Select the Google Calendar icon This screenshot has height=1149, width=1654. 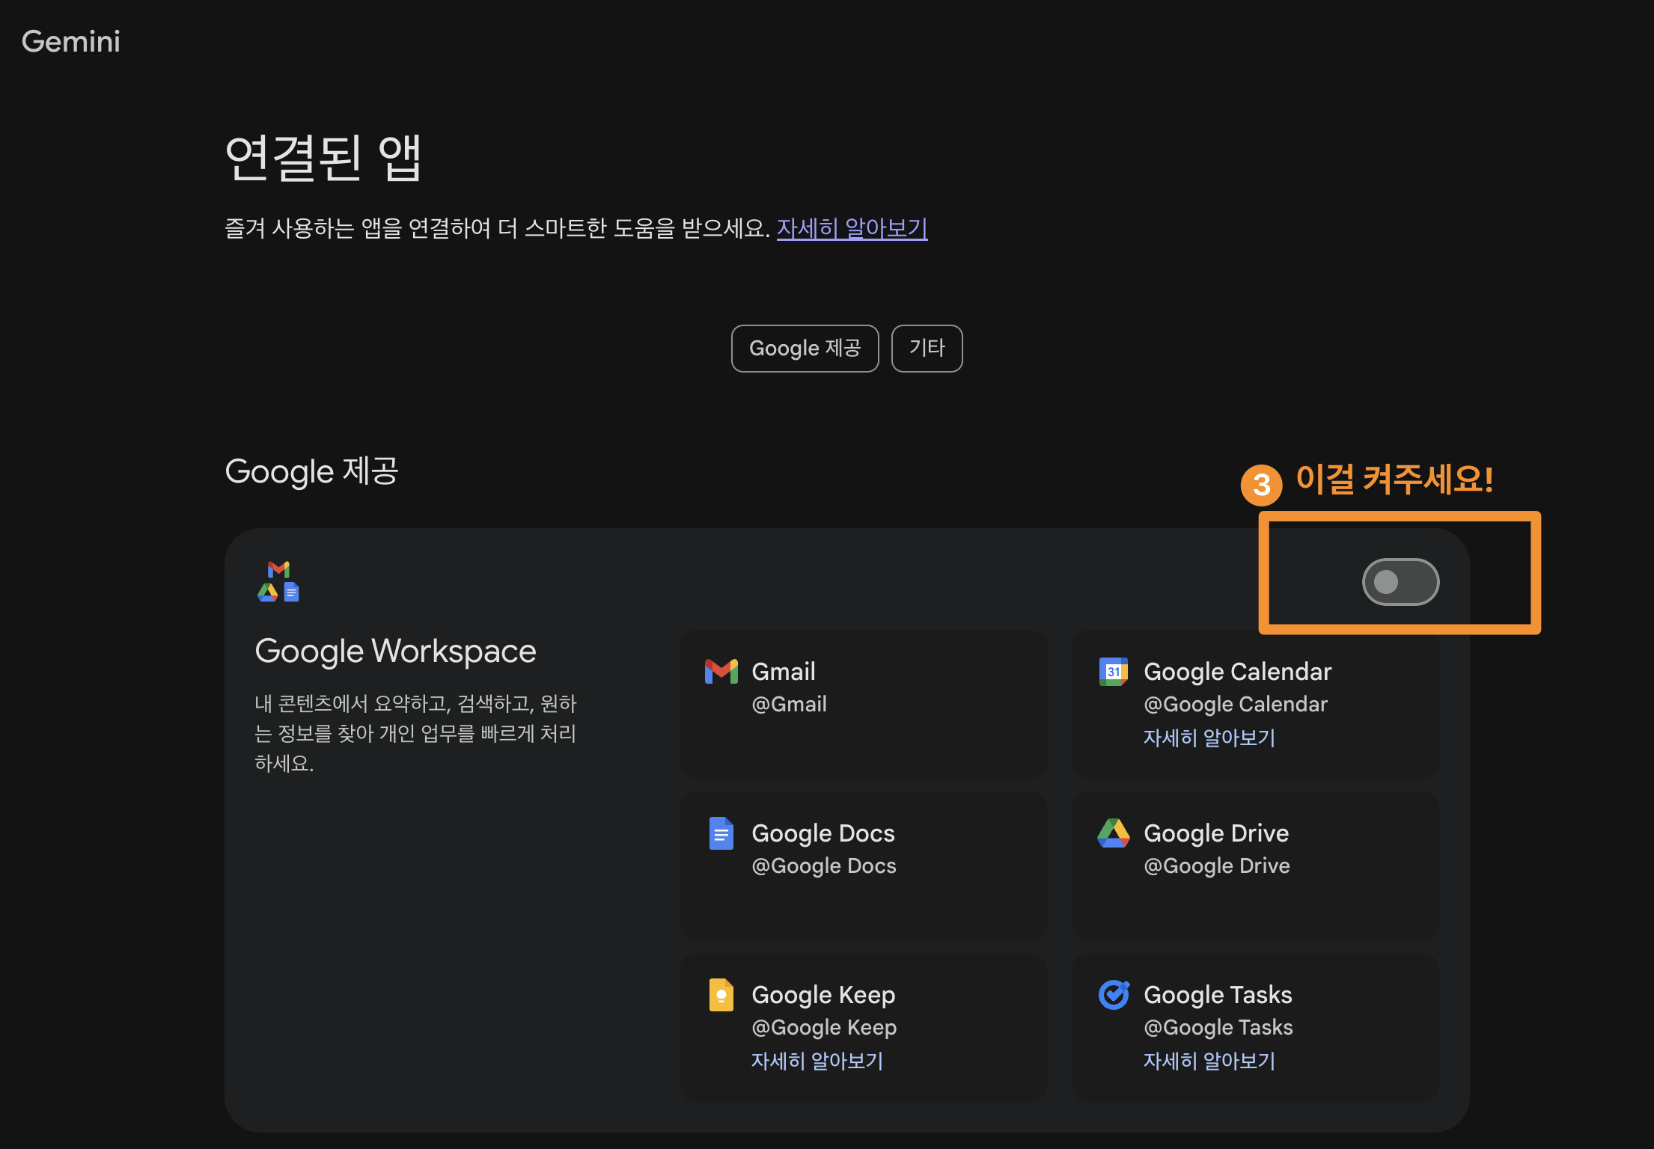tap(1113, 671)
